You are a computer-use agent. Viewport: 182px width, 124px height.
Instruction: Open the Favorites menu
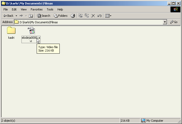pyautogui.click(x=37, y=9)
